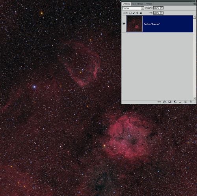Create a new layer

186,102
